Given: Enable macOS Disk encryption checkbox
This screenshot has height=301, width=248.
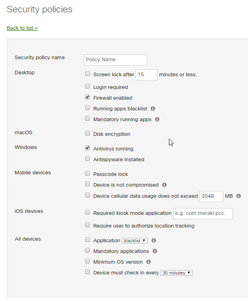Looking at the screenshot, I should click(87, 133).
